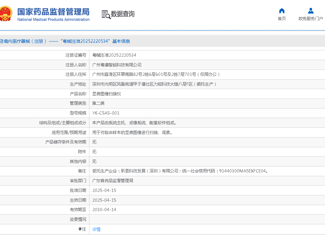Screen dimensions: 325x235
Task: Click the 审批部门 row label
Action: tap(78, 181)
